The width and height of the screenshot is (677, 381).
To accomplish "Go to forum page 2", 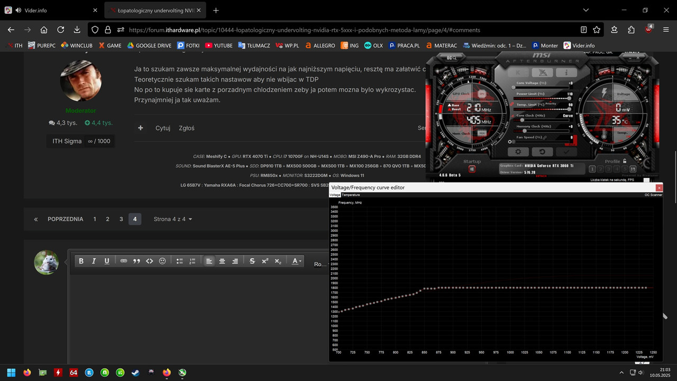I will 107,219.
